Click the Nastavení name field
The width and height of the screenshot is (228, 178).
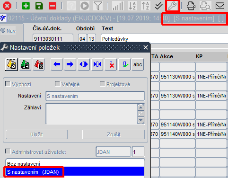pyautogui.click(x=95, y=96)
